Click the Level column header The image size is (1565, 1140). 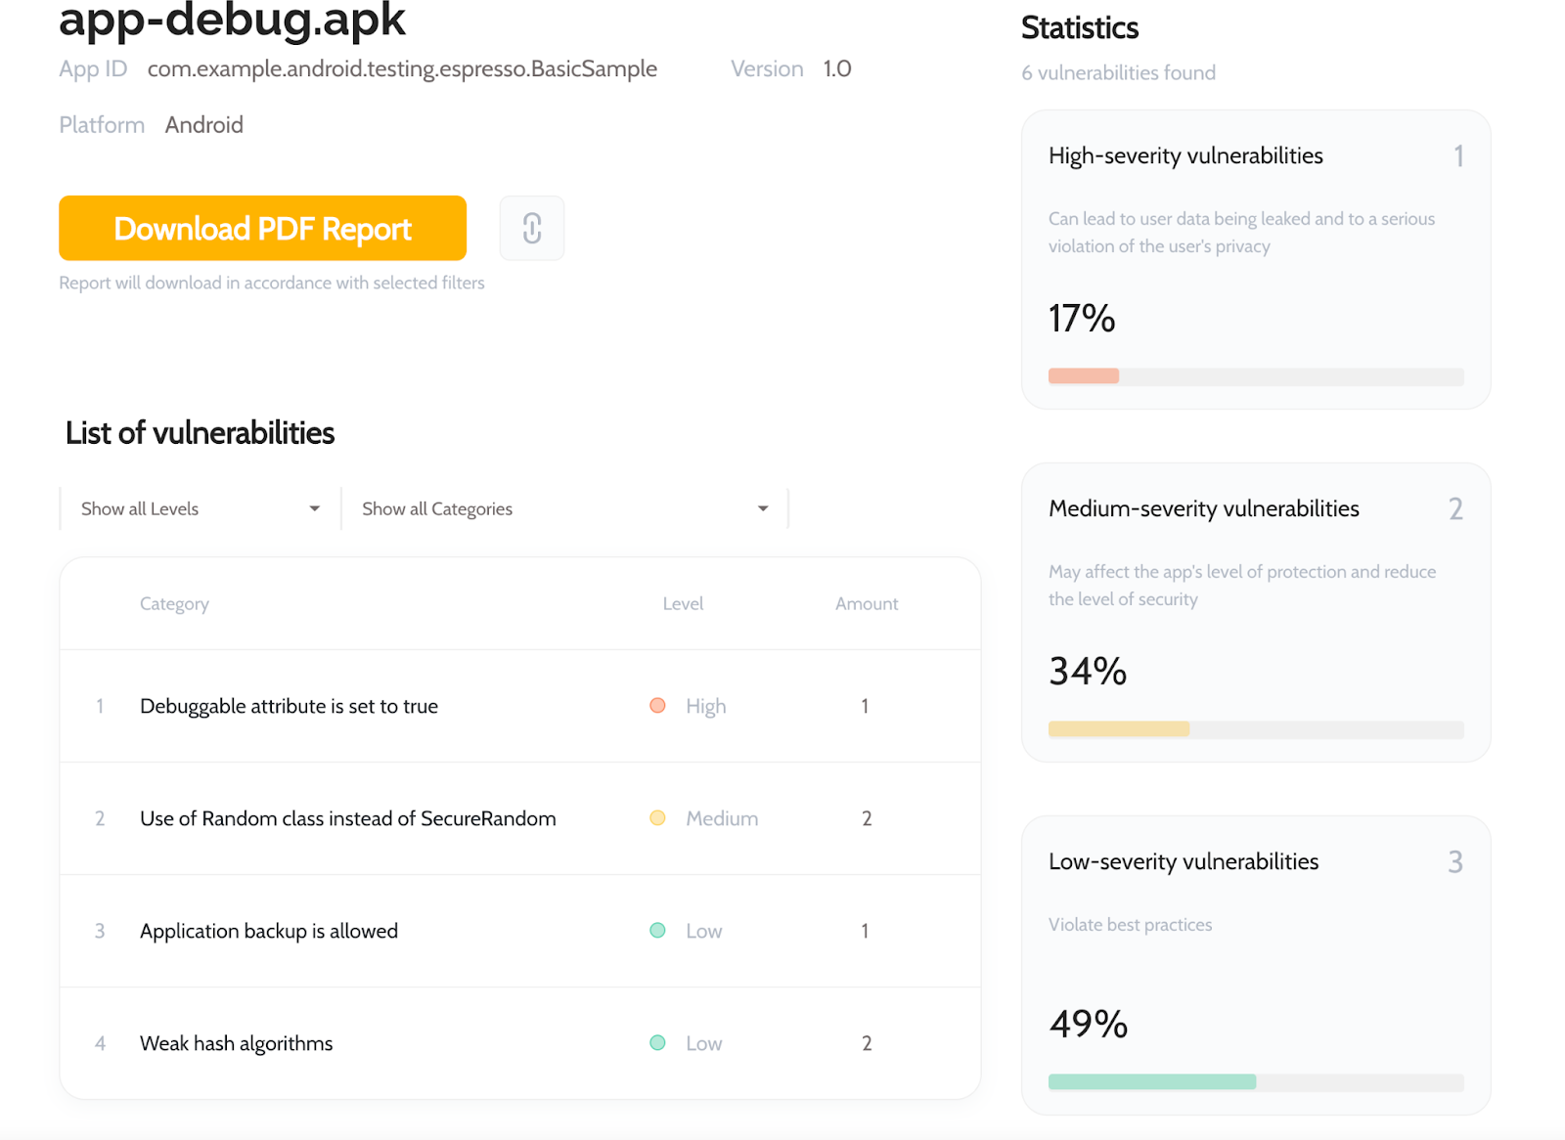click(x=683, y=604)
